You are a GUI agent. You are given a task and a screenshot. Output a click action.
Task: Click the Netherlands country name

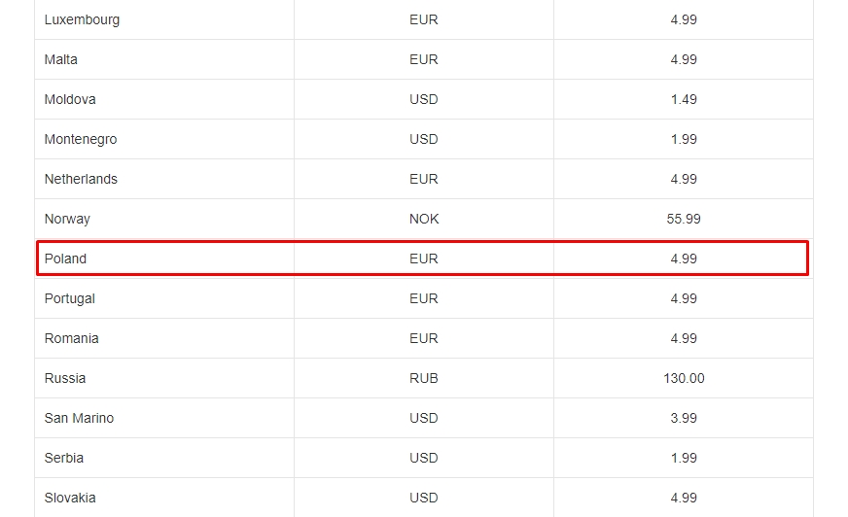point(81,179)
